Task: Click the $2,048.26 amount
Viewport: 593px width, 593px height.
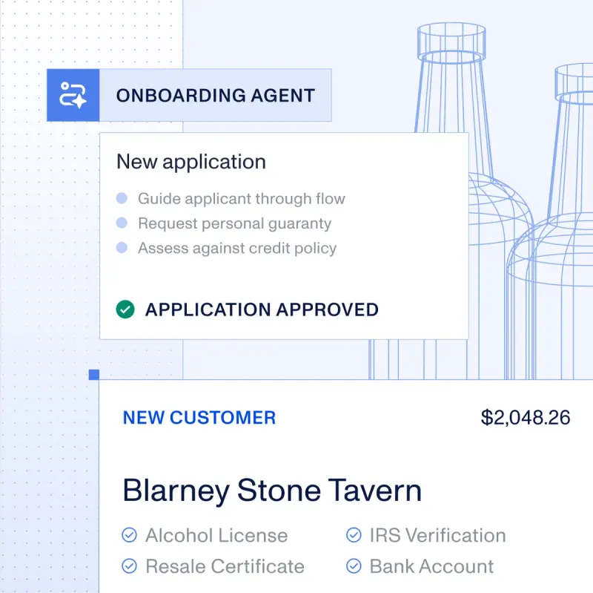Action: click(x=526, y=418)
